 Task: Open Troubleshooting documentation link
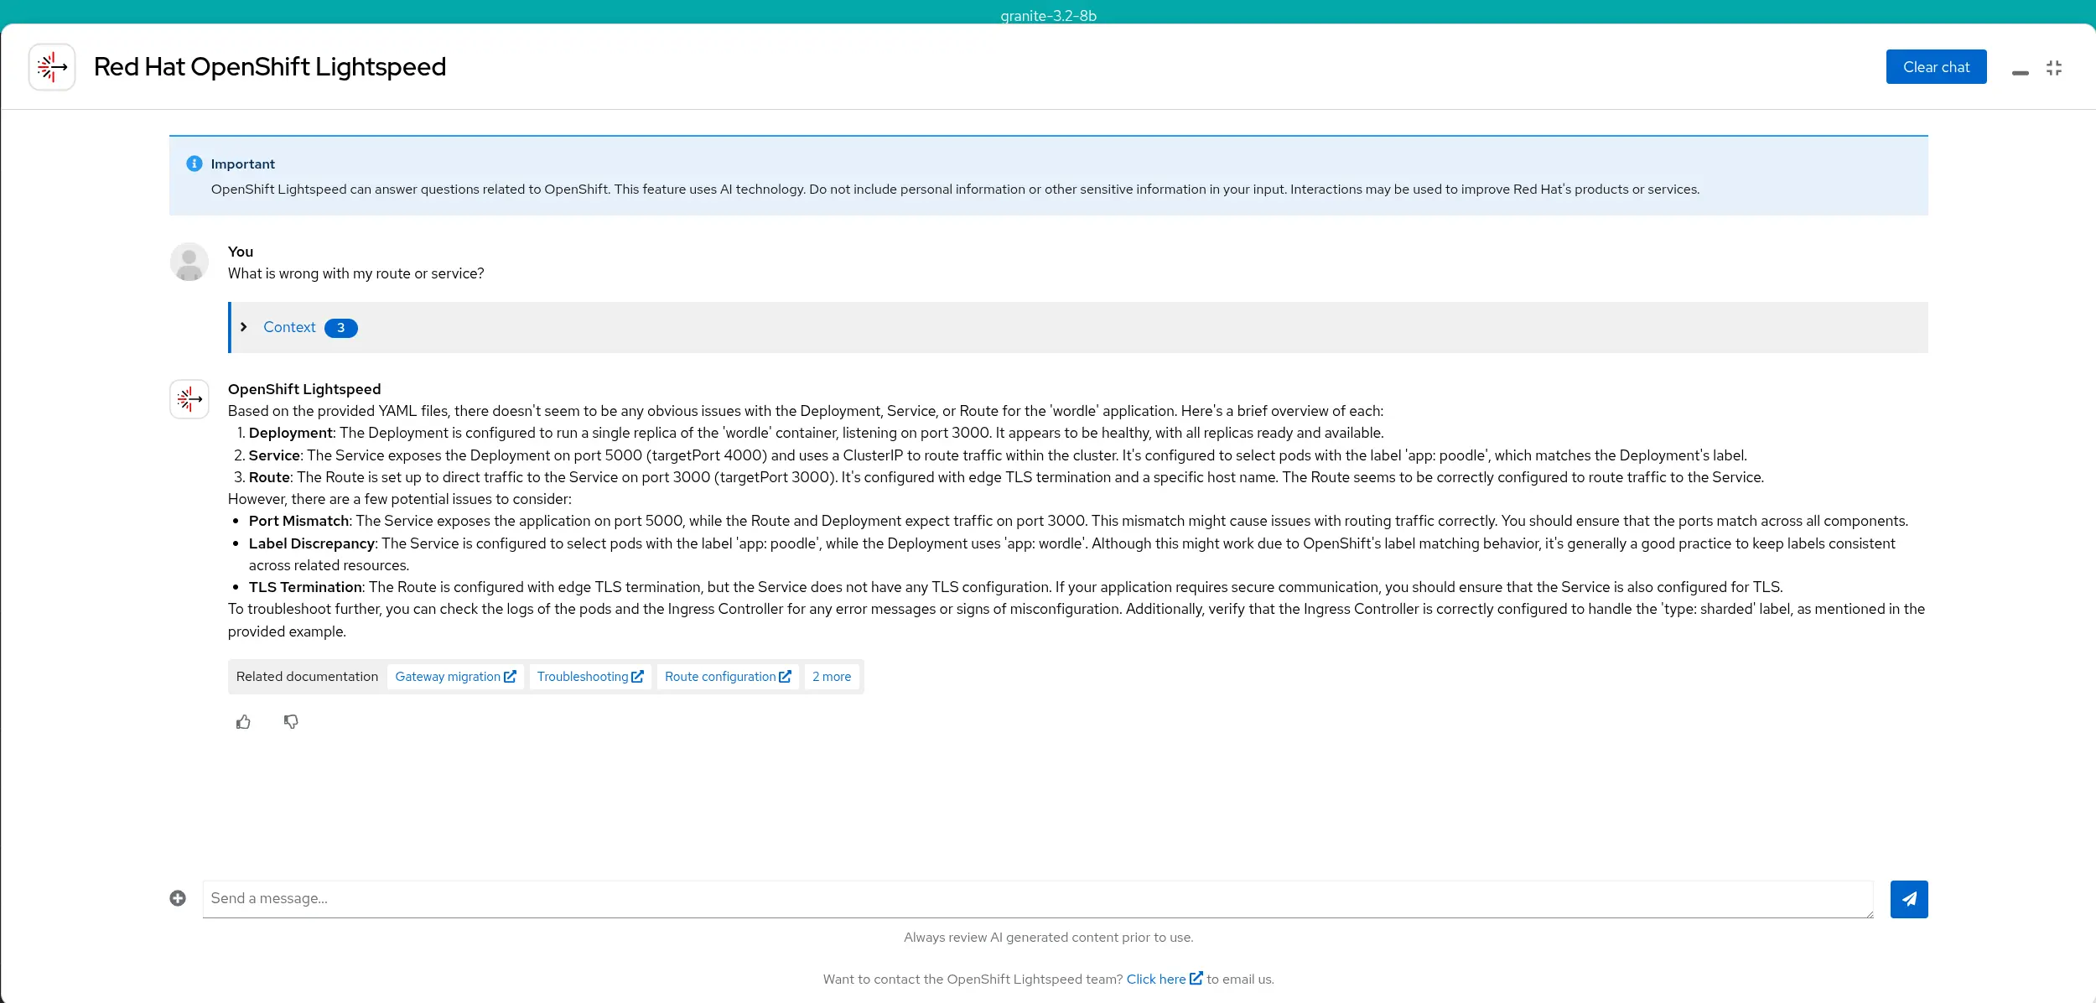point(590,677)
